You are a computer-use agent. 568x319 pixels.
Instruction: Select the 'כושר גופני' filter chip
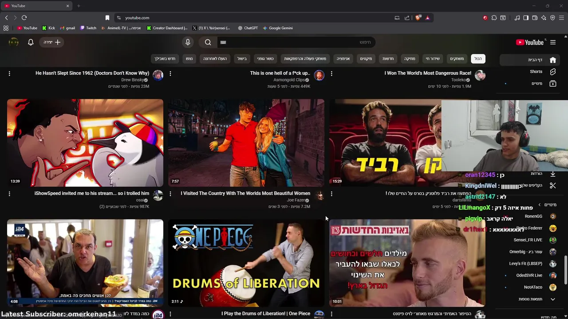click(265, 58)
